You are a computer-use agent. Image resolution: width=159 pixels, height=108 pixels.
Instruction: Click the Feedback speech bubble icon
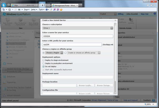click(x=153, y=100)
